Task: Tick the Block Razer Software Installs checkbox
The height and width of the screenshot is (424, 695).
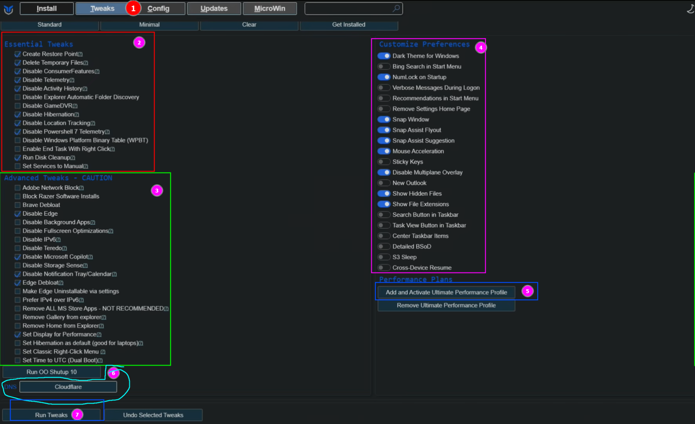Action: click(17, 196)
